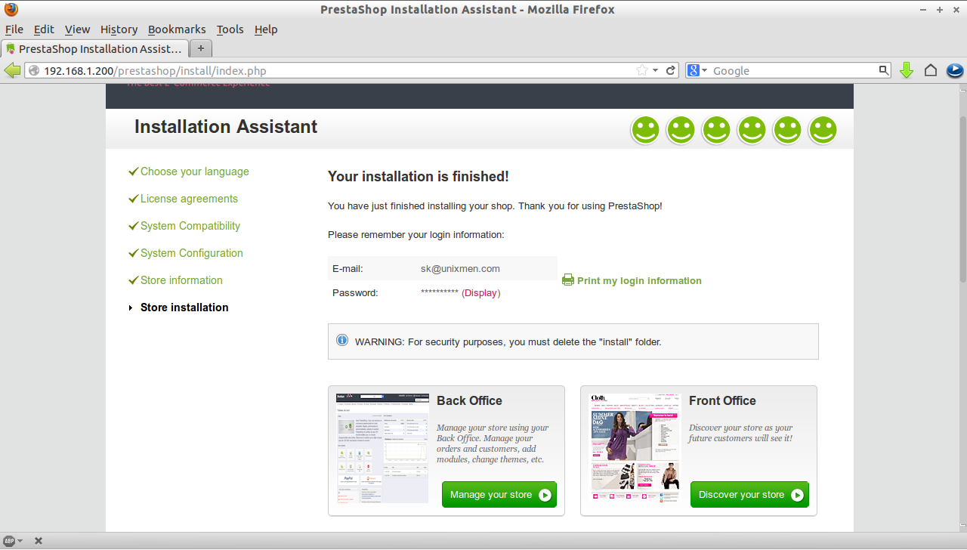
Task: Click the Firefox logo in title bar
Action: tap(11, 10)
